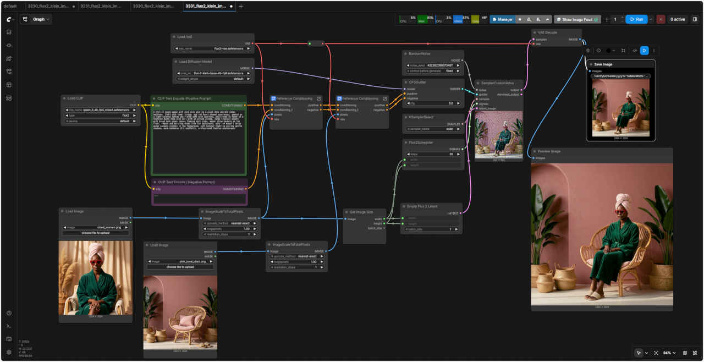The image size is (704, 362).
Task: Switch to the default workflow tab
Action: 10,6
